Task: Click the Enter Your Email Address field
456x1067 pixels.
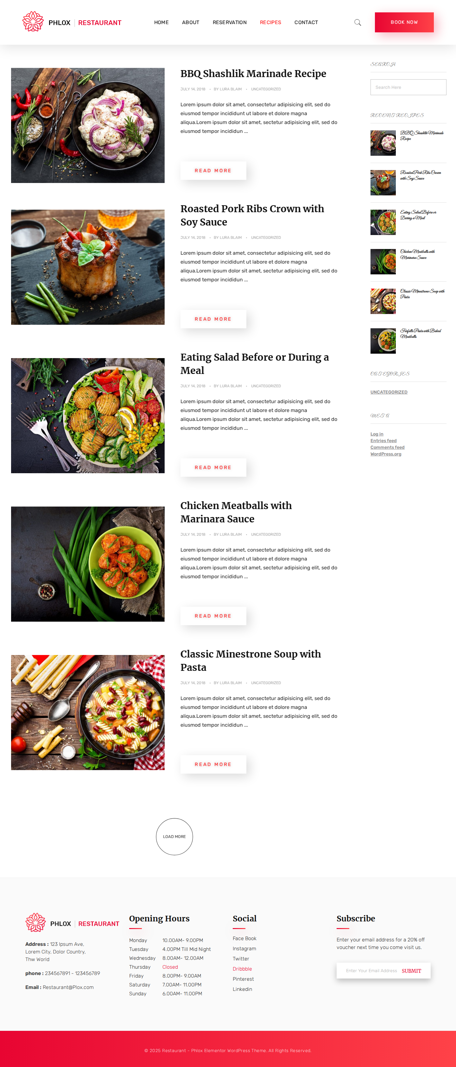Action: pyautogui.click(x=371, y=971)
